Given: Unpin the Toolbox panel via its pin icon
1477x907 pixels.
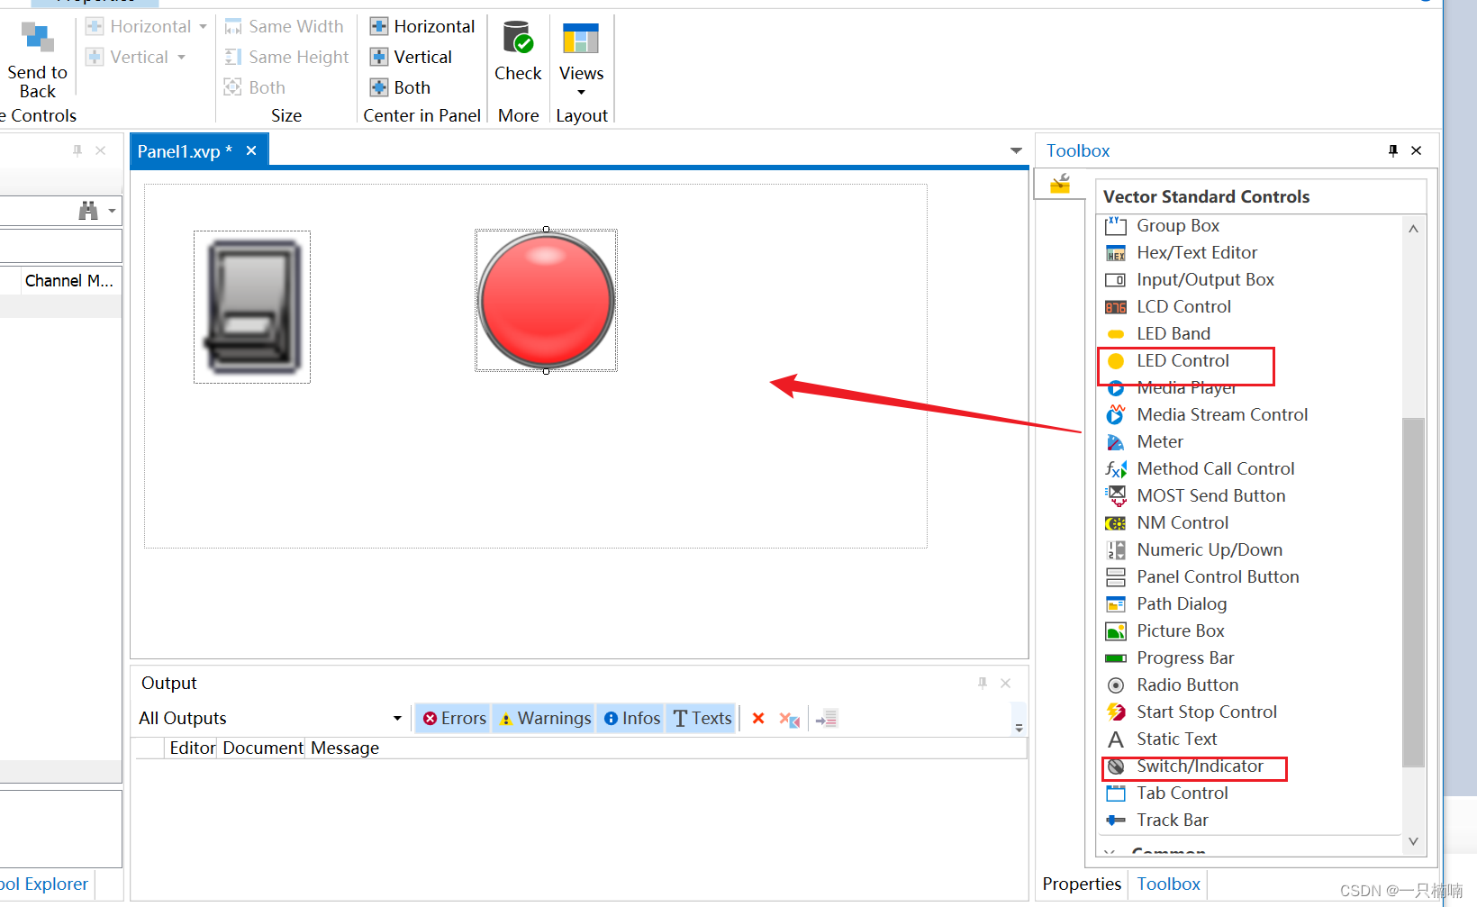Looking at the screenshot, I should (x=1392, y=150).
